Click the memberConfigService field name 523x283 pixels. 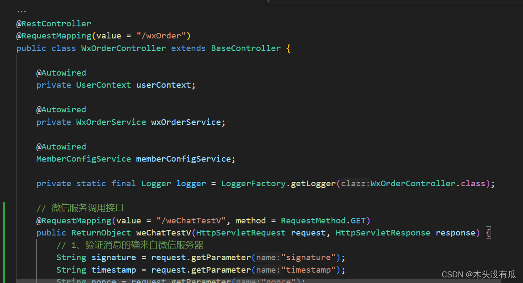tap(183, 159)
